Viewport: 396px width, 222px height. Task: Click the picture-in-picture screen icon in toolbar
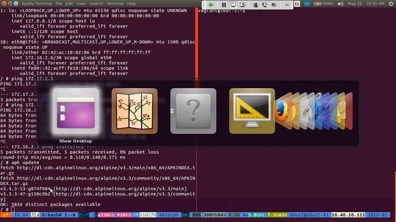coord(243,5)
